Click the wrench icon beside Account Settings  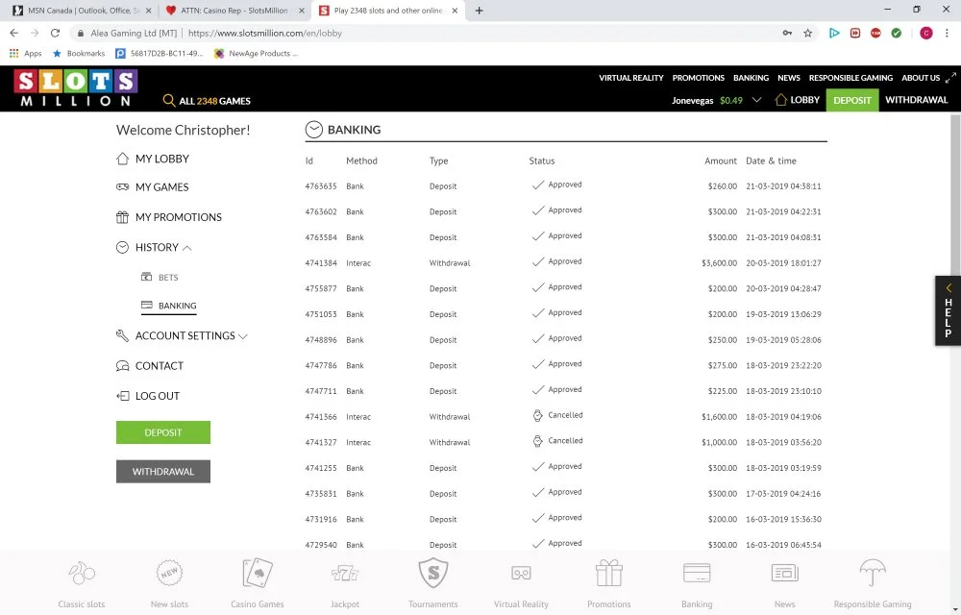(123, 335)
